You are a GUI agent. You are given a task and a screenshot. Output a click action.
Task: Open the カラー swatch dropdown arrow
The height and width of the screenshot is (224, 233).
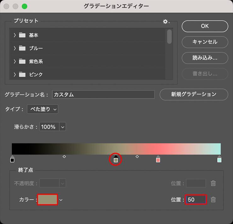[x=61, y=200]
